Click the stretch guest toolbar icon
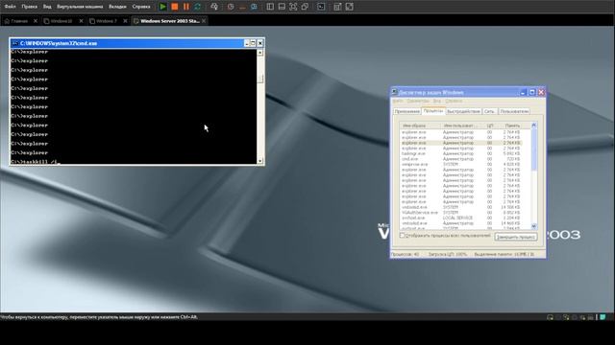The width and height of the screenshot is (615, 345). coord(337,7)
